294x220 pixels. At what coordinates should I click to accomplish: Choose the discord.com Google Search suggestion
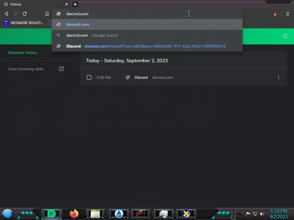point(147,35)
